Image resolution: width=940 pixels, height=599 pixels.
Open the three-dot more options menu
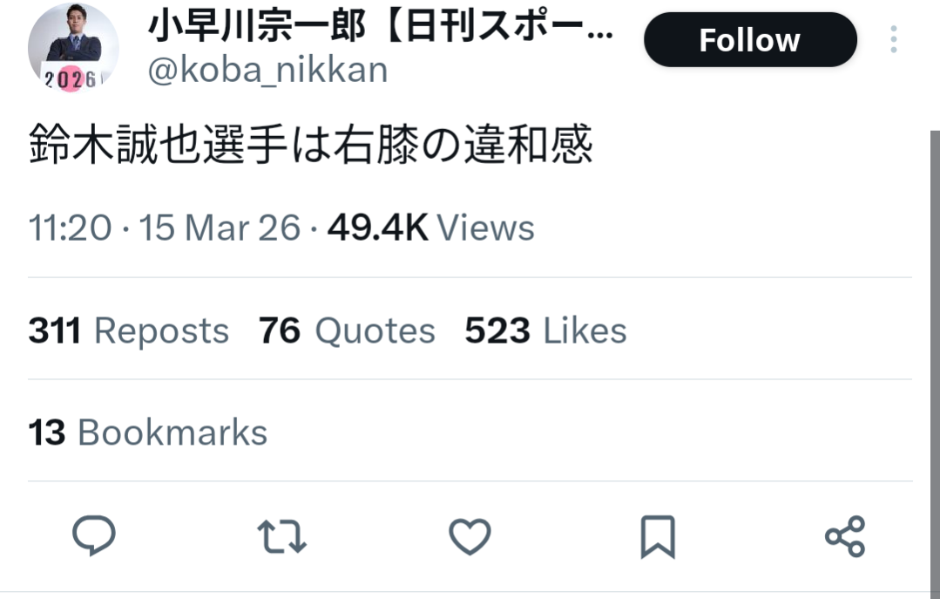(x=894, y=39)
